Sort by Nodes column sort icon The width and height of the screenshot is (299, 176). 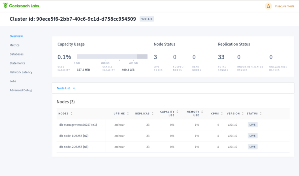click(72, 114)
